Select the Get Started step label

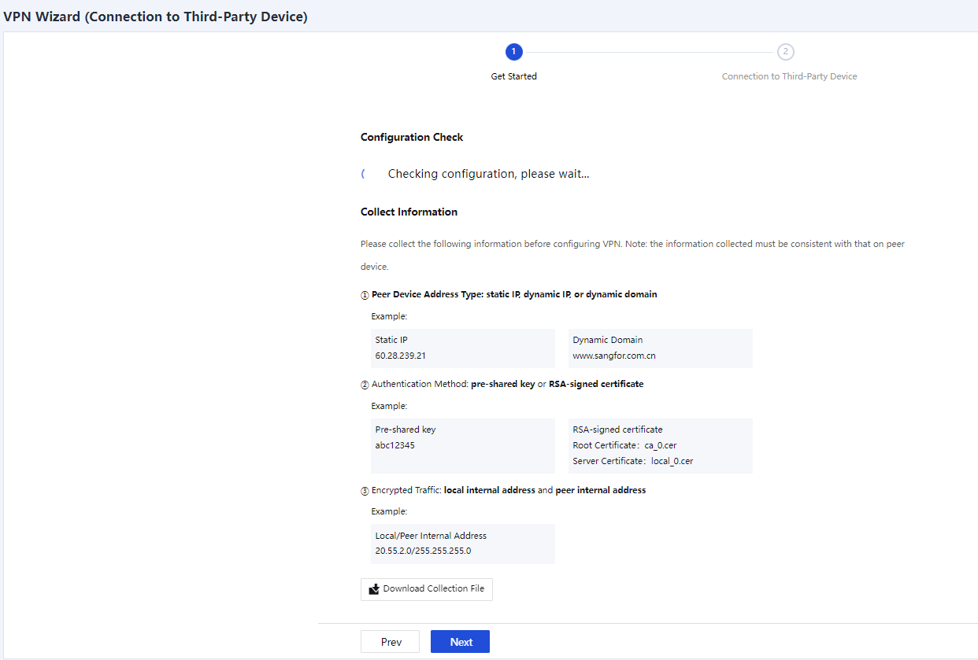[513, 76]
